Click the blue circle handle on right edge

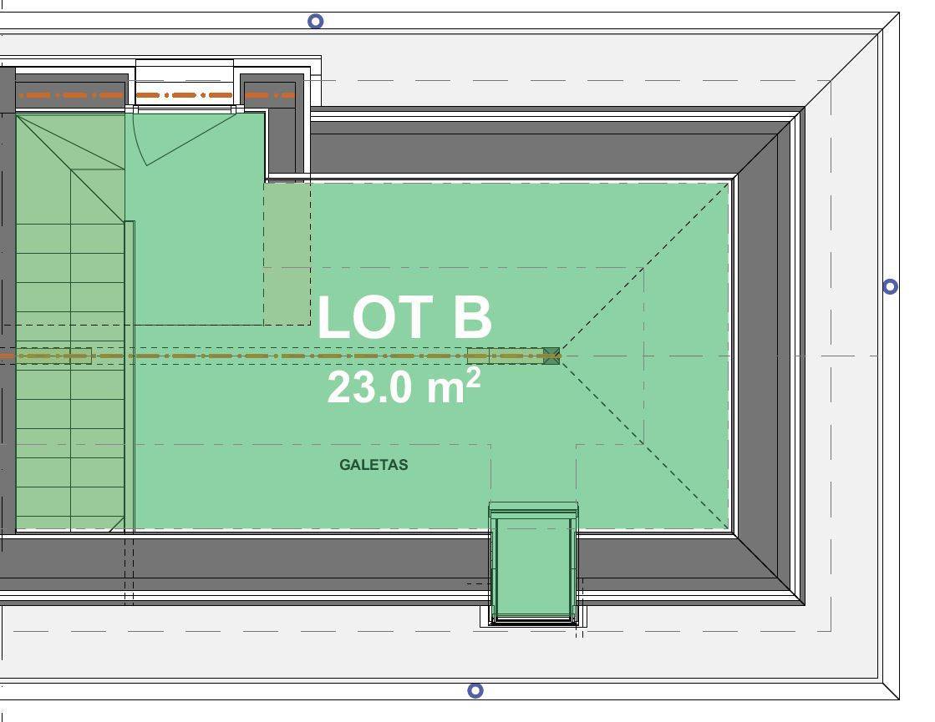click(x=891, y=286)
